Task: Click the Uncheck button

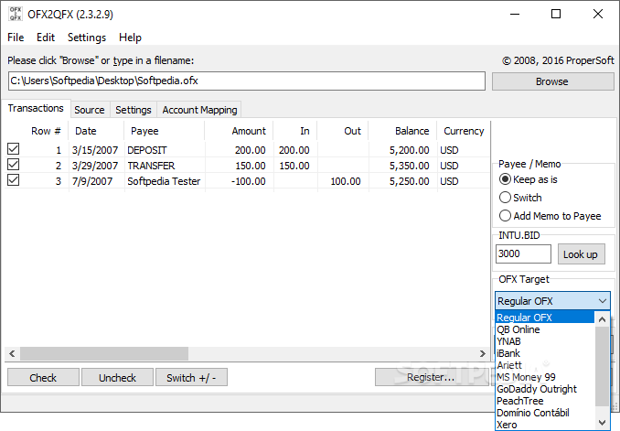Action: (117, 378)
